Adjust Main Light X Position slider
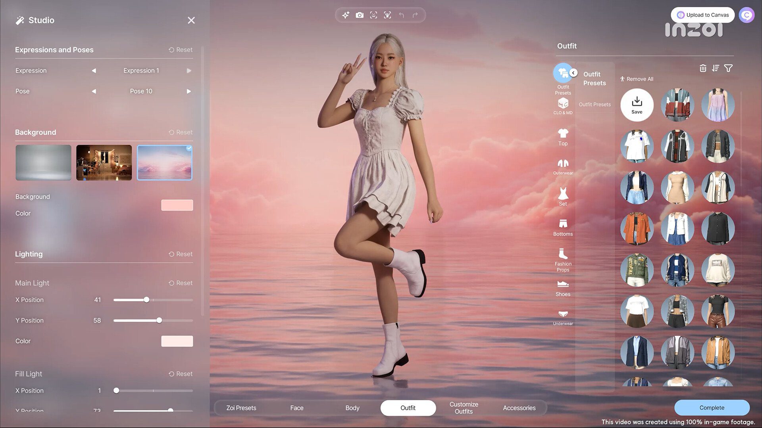 pyautogui.click(x=146, y=300)
